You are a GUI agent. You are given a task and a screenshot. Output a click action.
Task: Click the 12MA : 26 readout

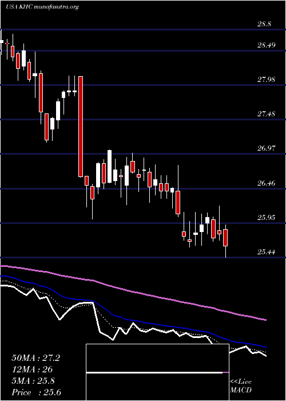(32, 369)
